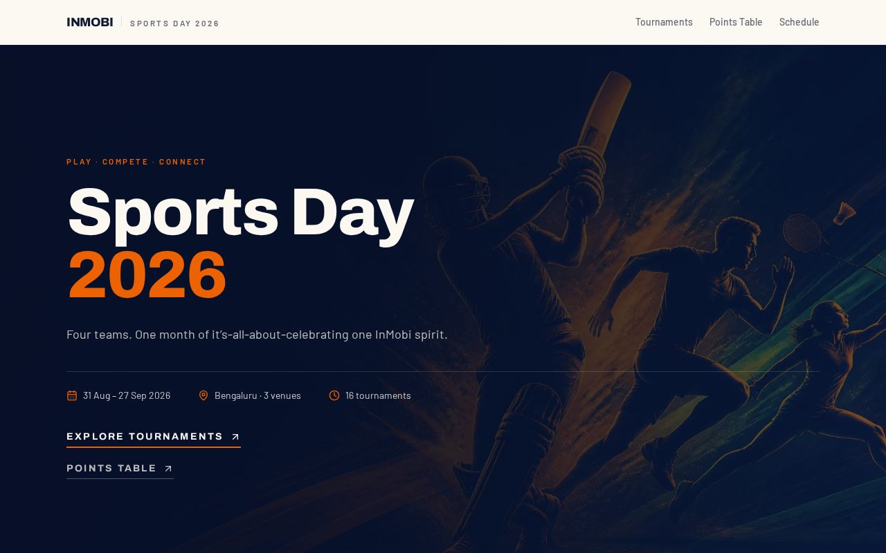Screen dimensions: 886x553
Task: Click the '16 tournaments' text
Action: pyautogui.click(x=378, y=395)
